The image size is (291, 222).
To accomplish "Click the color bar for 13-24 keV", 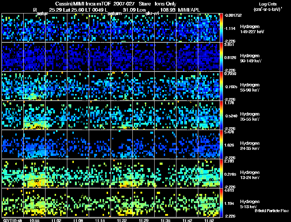I will click(x=221, y=174).
